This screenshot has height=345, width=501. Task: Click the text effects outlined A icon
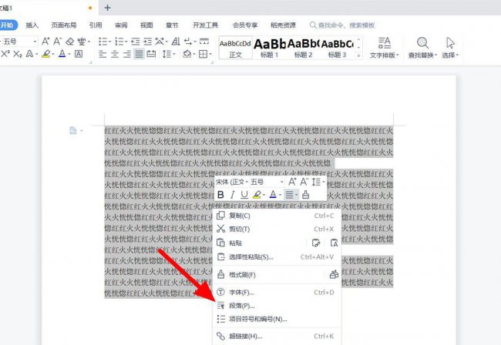[29, 54]
